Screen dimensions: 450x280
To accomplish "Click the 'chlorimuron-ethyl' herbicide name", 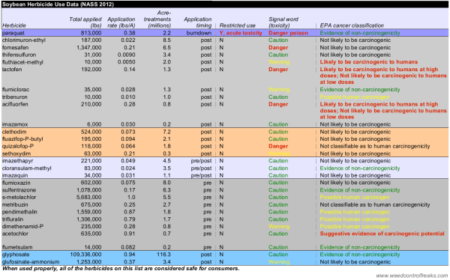I will tap(24, 40).
